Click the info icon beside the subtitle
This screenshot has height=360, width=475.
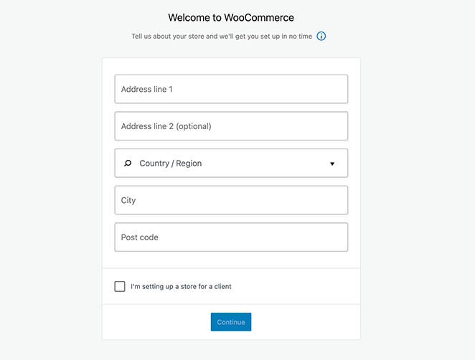321,36
